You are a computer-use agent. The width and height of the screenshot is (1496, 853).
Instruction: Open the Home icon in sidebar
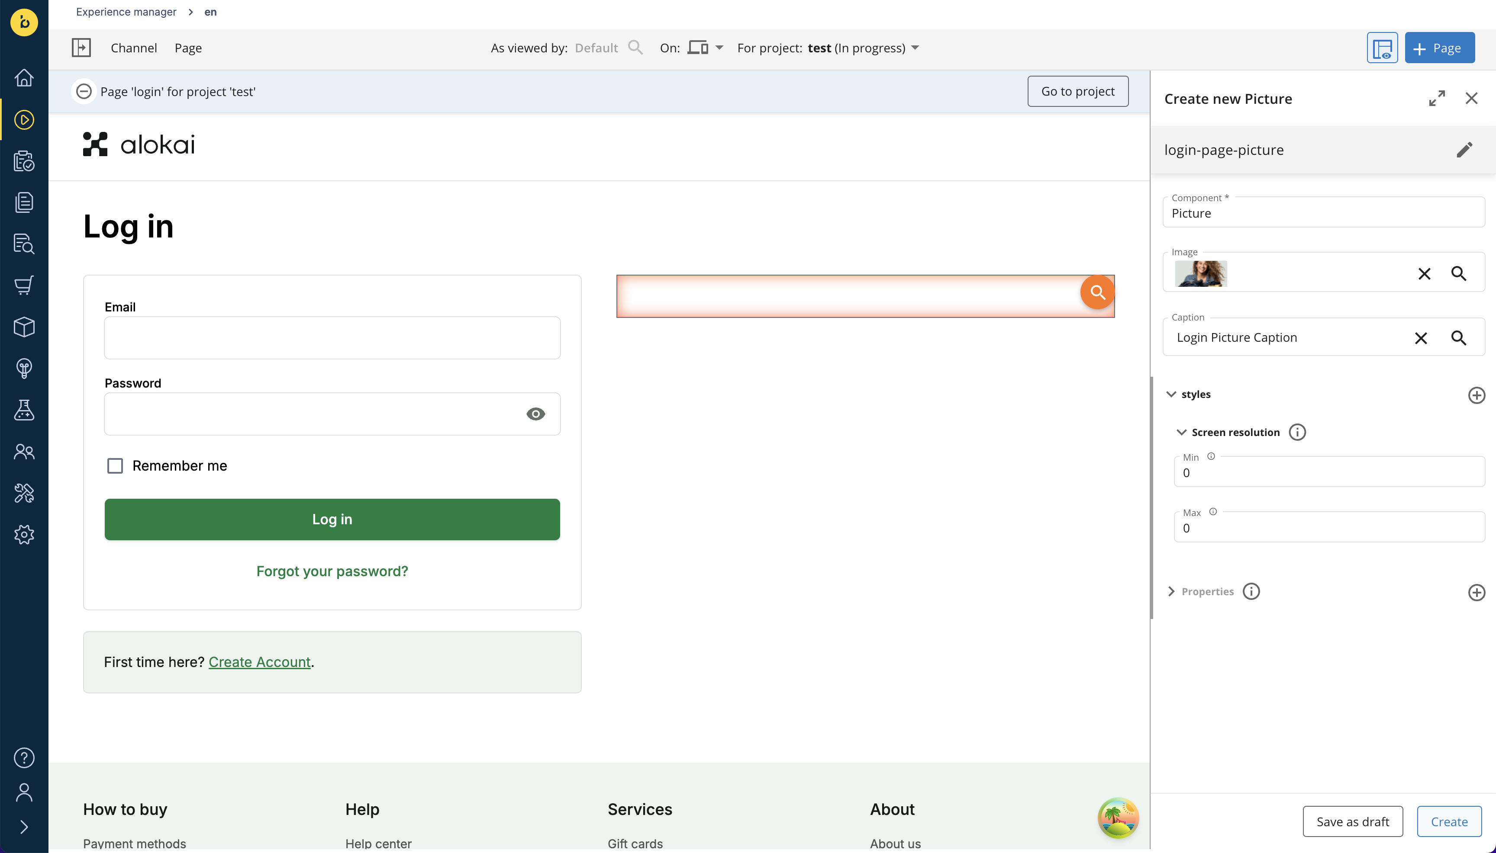24,78
